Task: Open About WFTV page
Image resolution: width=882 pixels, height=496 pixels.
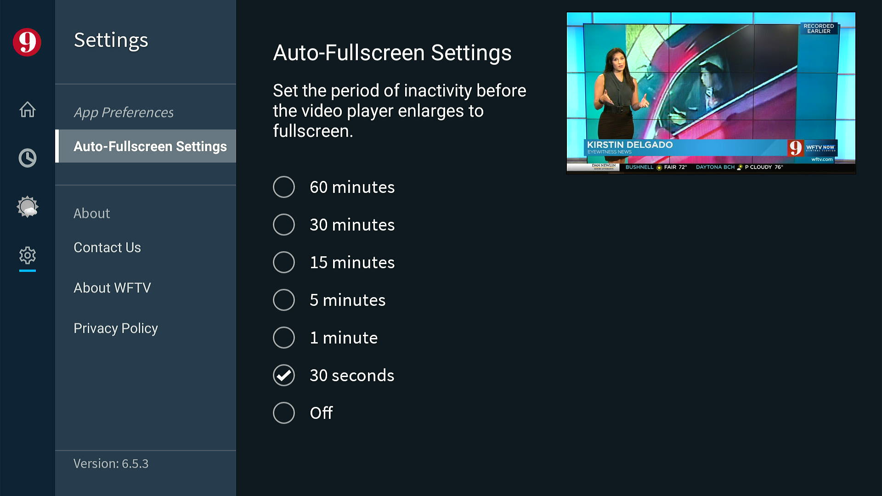Action: 112,288
